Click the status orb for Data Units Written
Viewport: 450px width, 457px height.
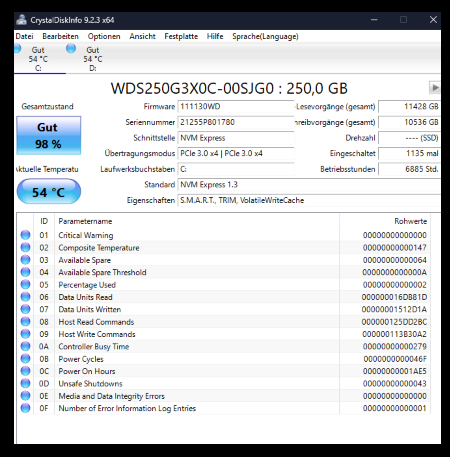coord(25,309)
